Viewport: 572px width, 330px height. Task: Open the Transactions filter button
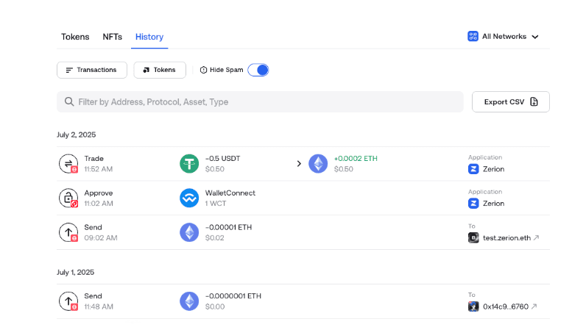tap(92, 70)
